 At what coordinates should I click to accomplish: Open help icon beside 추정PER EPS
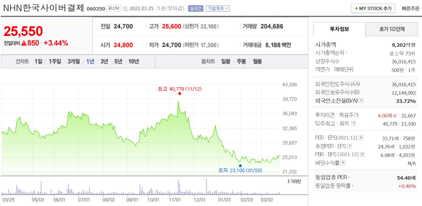point(349,146)
